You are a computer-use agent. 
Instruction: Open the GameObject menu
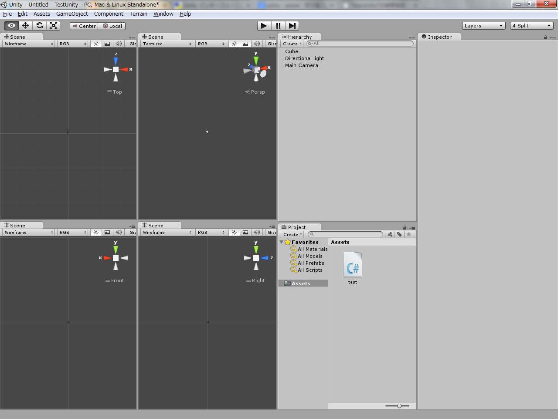click(x=71, y=14)
